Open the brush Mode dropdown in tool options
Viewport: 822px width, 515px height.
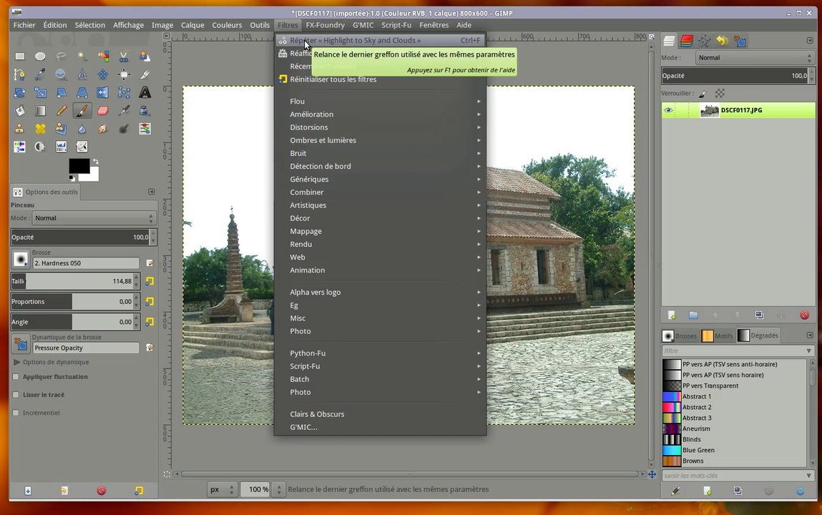94,218
